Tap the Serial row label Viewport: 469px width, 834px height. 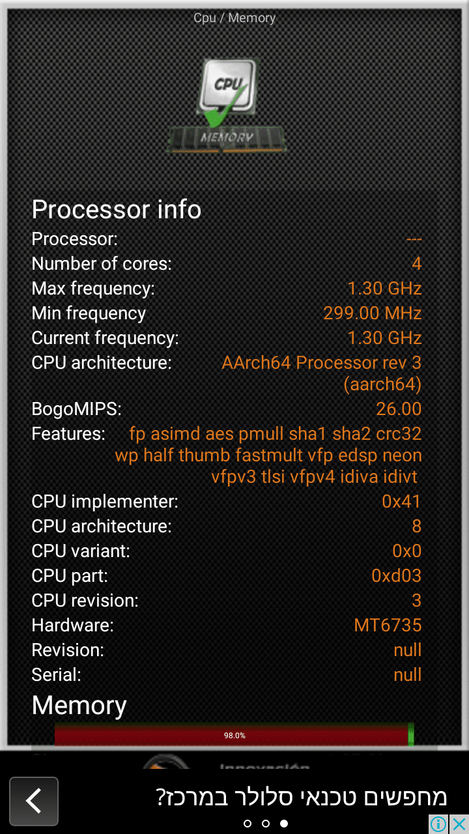57,675
